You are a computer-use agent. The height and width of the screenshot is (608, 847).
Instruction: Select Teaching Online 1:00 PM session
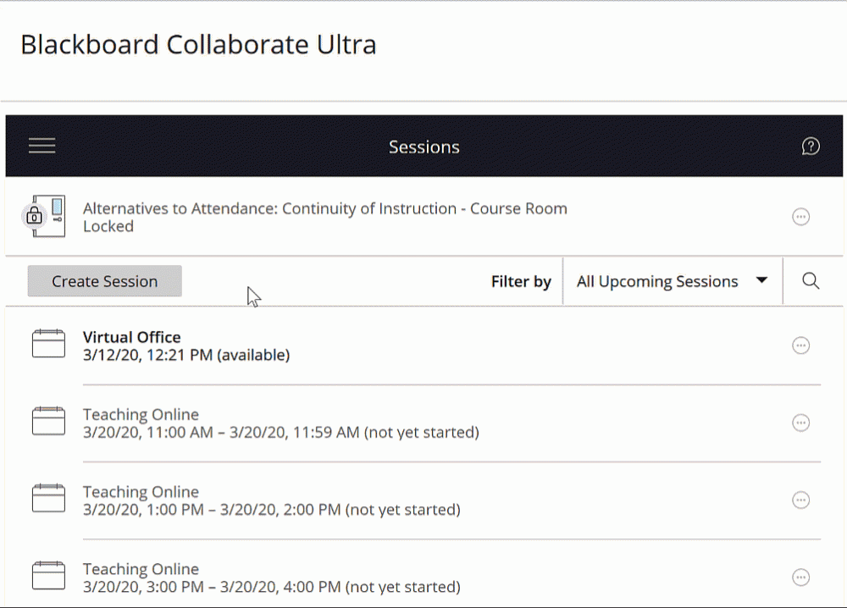pos(141,492)
